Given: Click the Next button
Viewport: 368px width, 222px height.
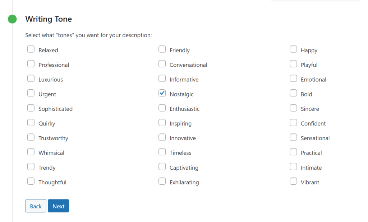Looking at the screenshot, I should click(x=58, y=206).
